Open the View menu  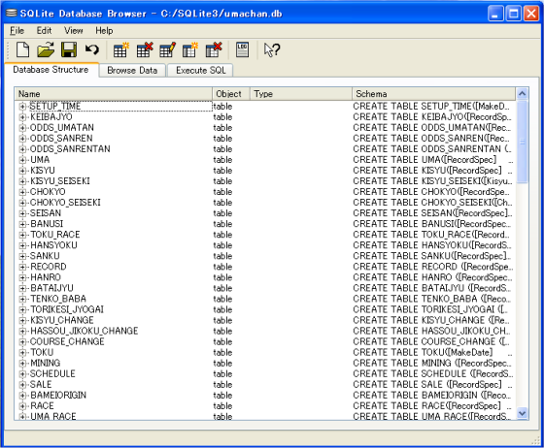coord(74,31)
